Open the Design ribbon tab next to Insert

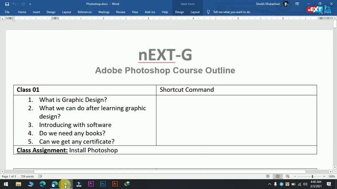click(x=51, y=12)
